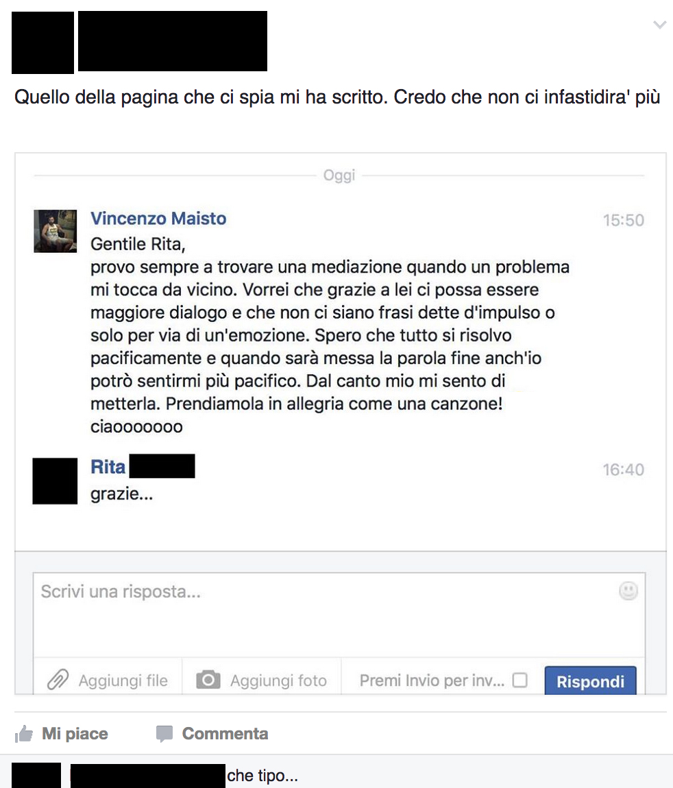Click the blue Rispondi button
673x788 pixels.
pyautogui.click(x=590, y=681)
